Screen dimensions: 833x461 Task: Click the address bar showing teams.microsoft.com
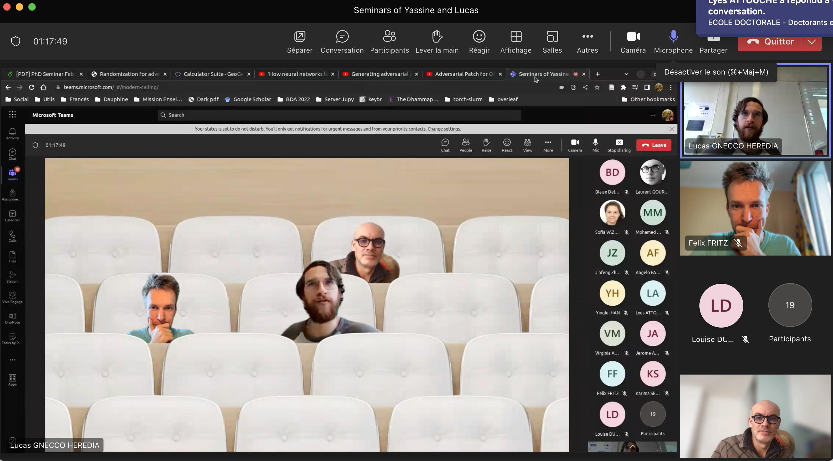coord(304,87)
